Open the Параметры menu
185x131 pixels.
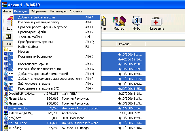[x=58, y=11]
